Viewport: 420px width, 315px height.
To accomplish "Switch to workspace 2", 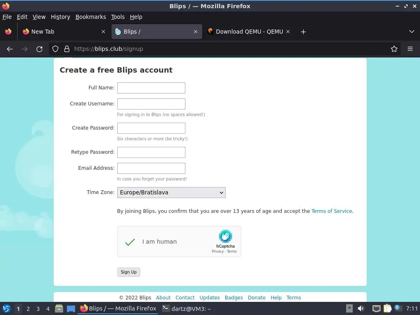I will pyautogui.click(x=28, y=309).
